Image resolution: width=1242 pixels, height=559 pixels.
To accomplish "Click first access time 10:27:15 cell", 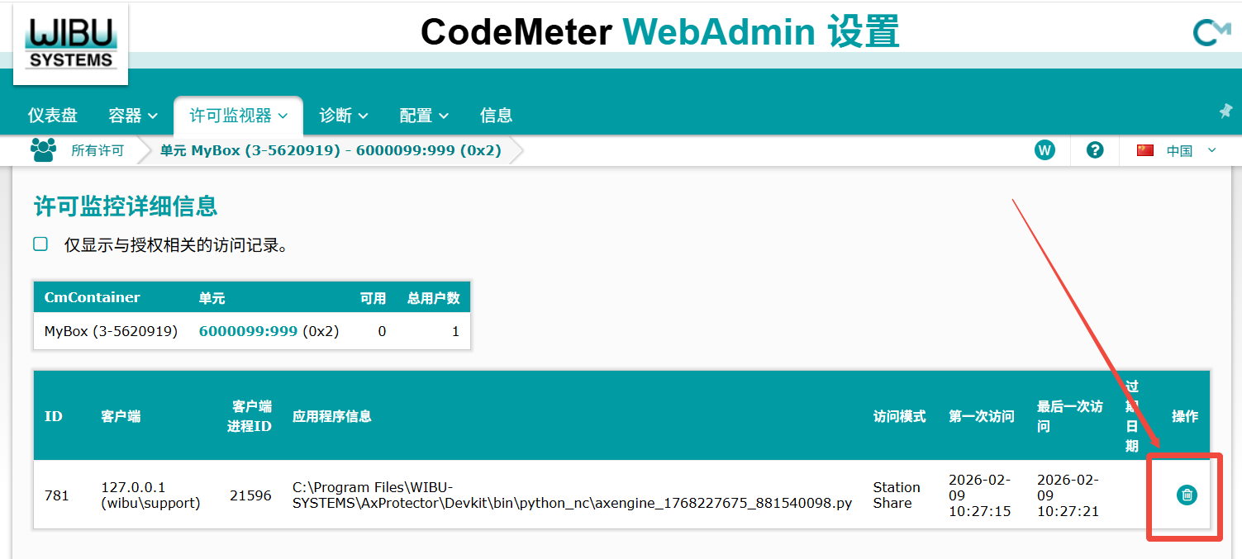I will (980, 495).
